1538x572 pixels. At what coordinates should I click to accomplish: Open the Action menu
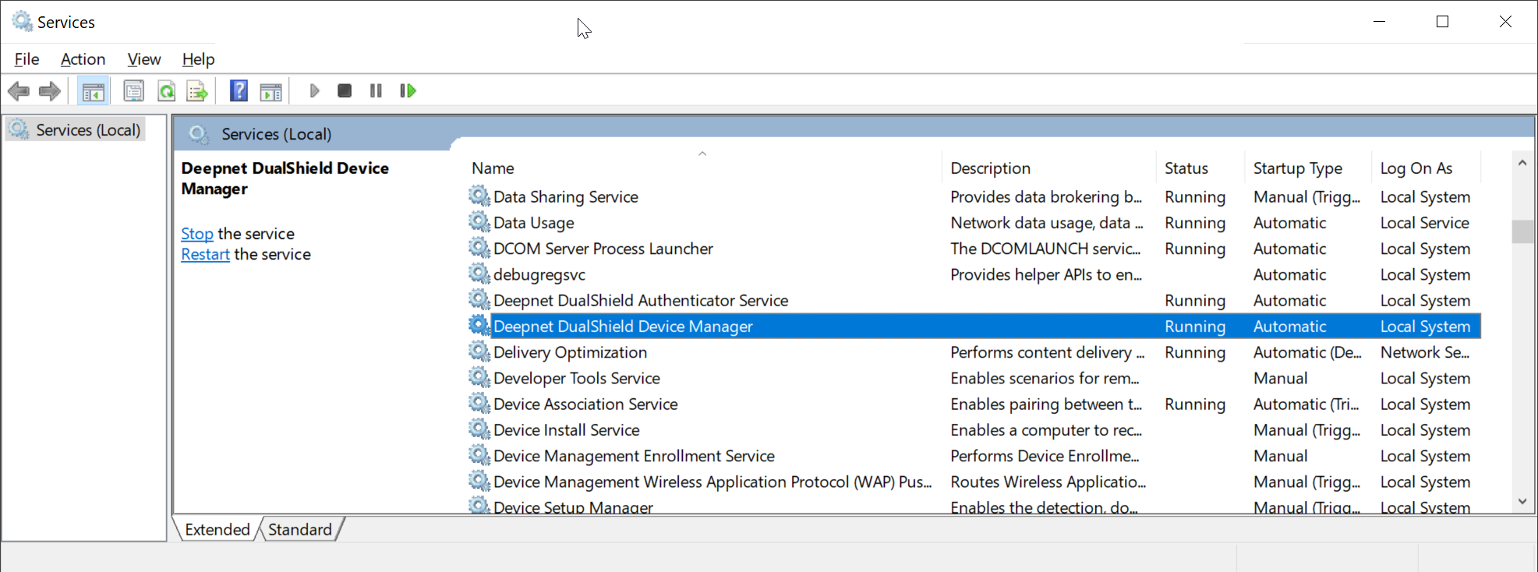[83, 59]
